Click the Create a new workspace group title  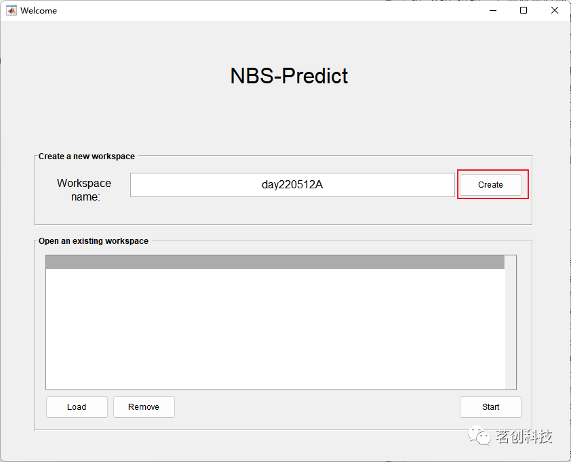point(85,156)
